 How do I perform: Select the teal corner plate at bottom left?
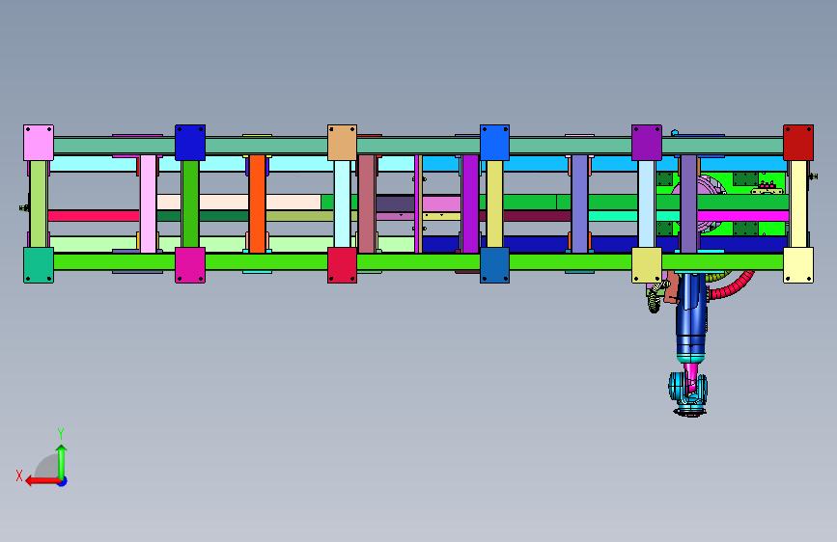[39, 265]
